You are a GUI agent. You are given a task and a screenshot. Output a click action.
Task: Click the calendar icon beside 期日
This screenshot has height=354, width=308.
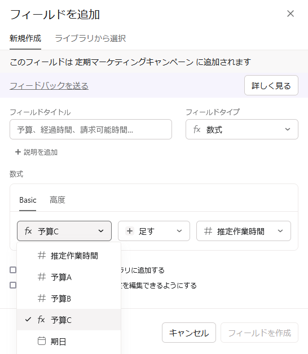(x=42, y=341)
